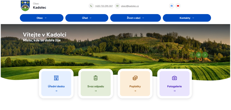231x110 pixels.
Task: Expand the Úřad dropdown menu
Action: 87,18
